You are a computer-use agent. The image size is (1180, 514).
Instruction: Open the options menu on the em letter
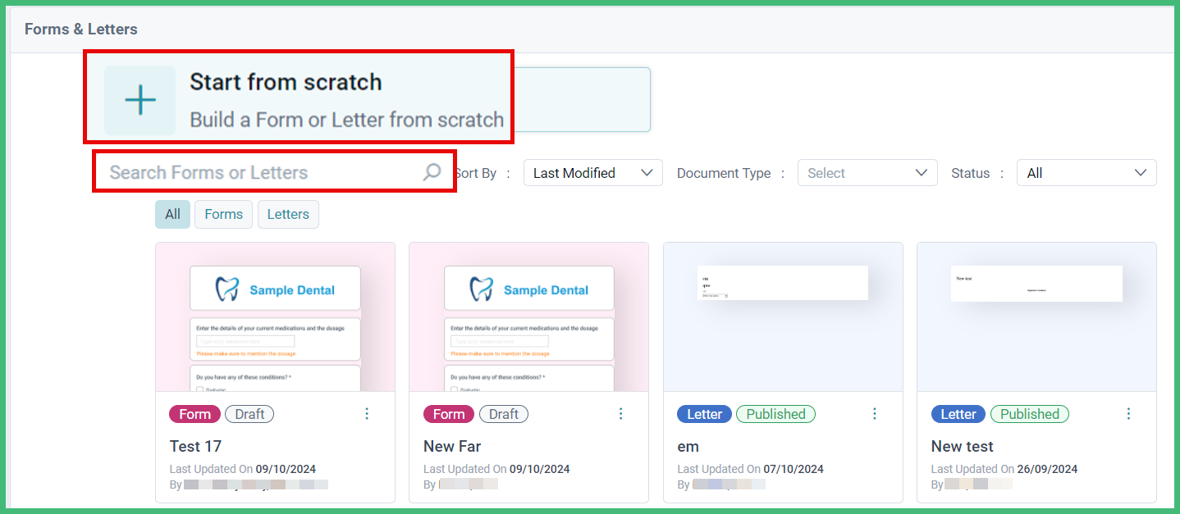point(874,414)
